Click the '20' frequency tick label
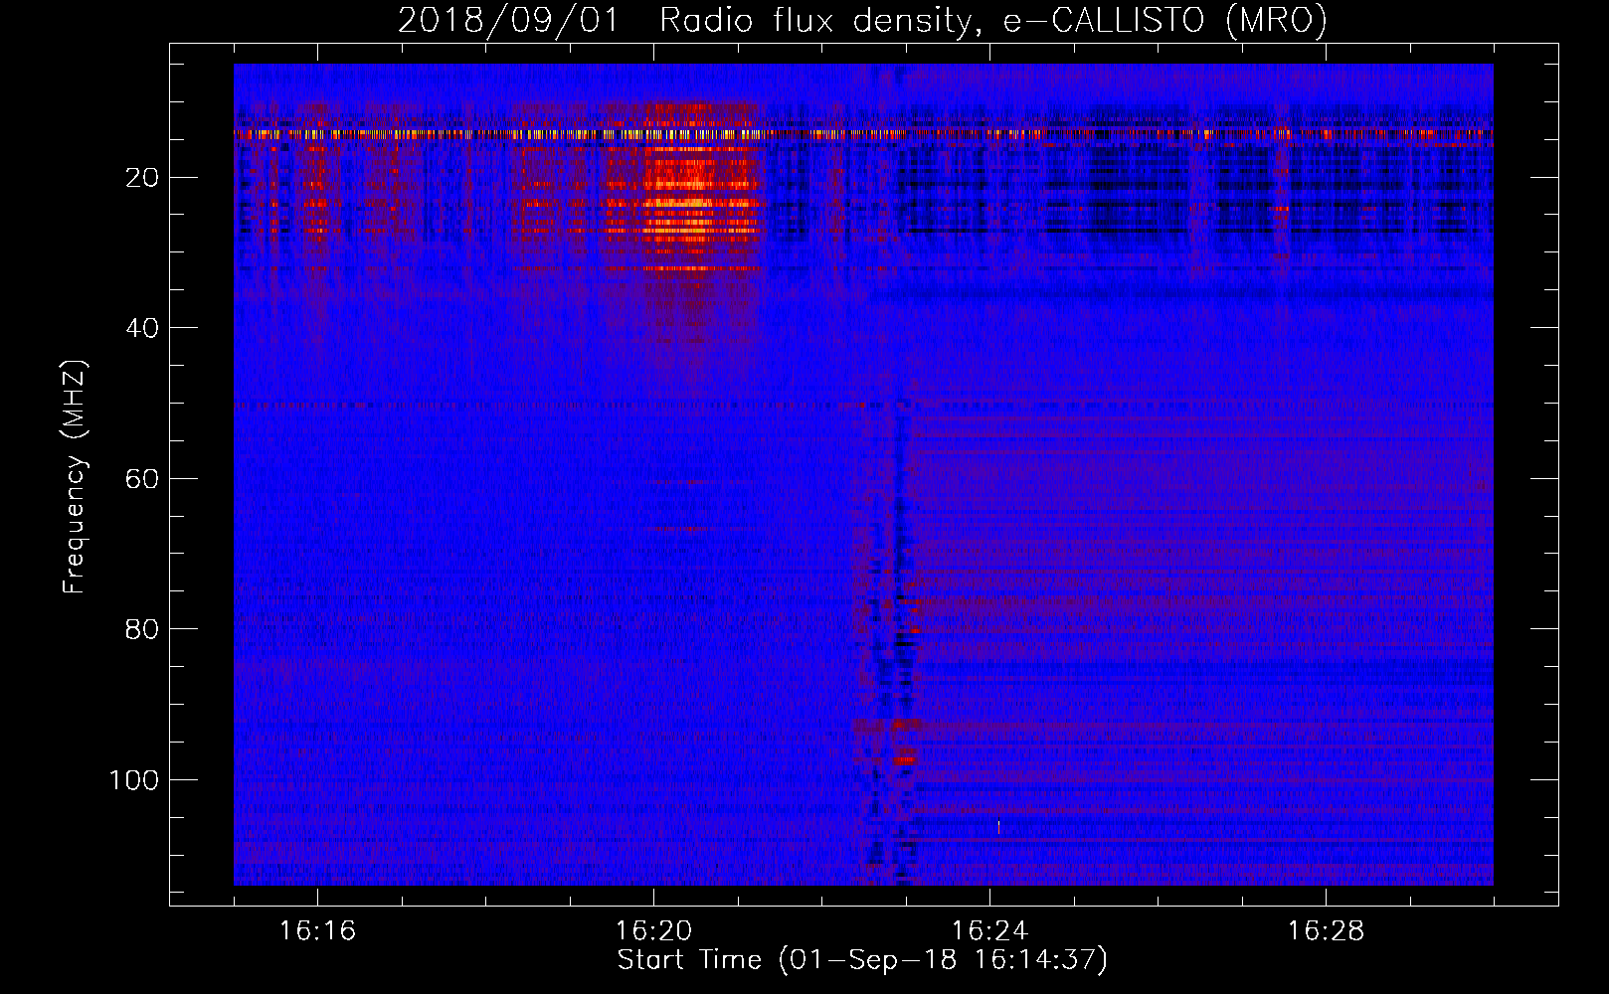 tap(142, 177)
